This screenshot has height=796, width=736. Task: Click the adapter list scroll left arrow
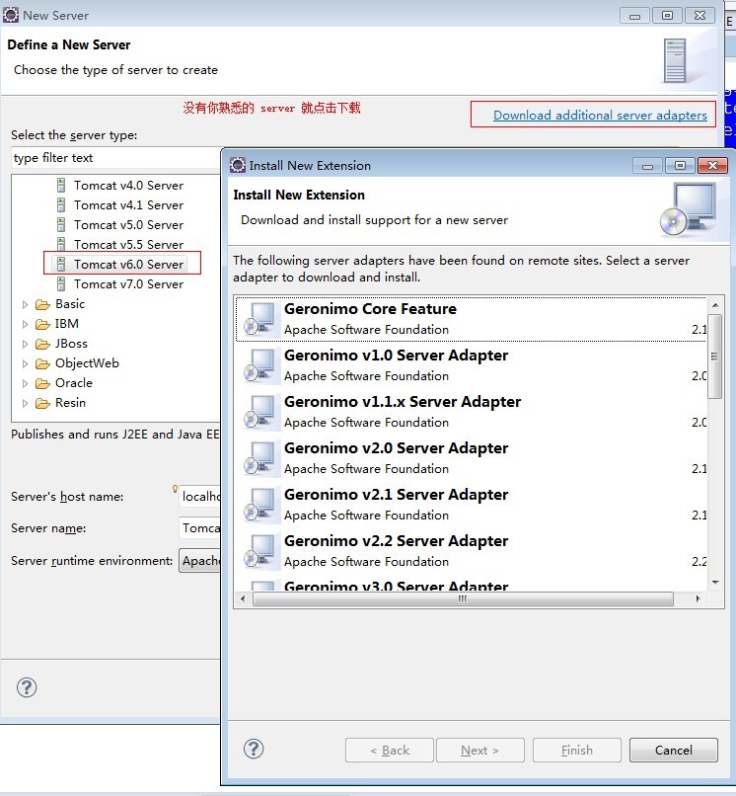[x=243, y=599]
